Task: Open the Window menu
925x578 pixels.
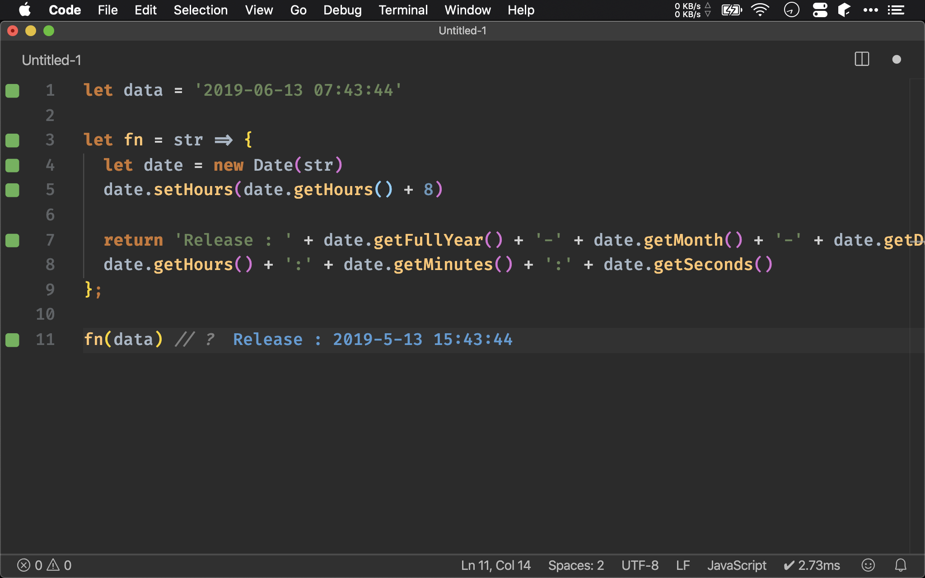Action: pyautogui.click(x=467, y=10)
